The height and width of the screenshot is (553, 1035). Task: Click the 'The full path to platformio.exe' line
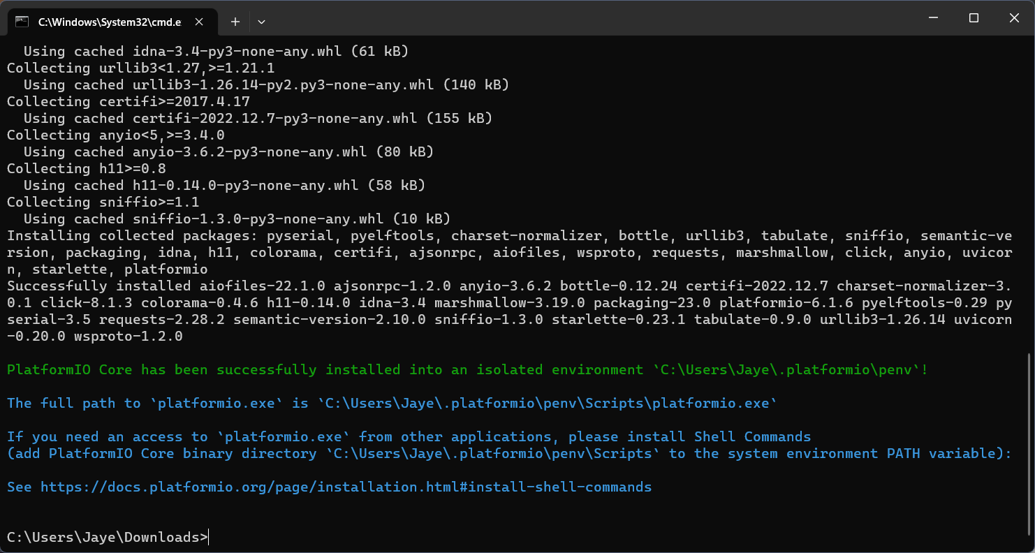(x=392, y=403)
